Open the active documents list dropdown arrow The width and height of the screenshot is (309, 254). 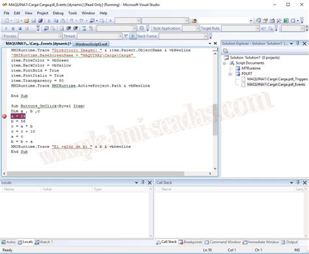point(210,44)
